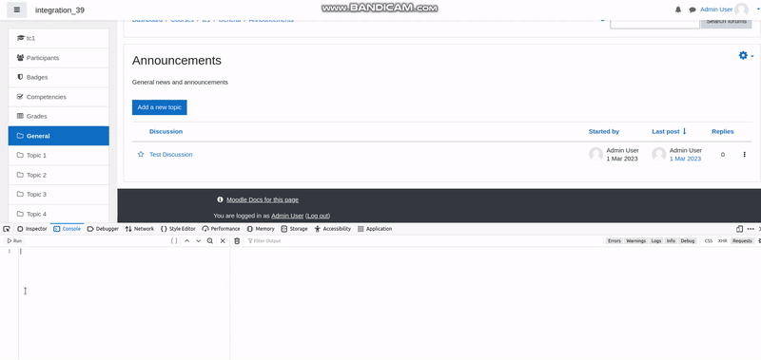Sort by Discussion column header
761x360 pixels.
166,131
